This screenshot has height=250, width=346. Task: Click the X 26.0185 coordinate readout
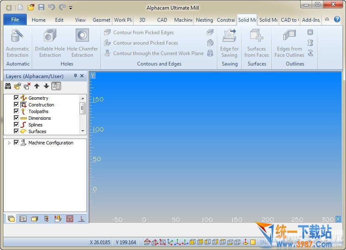click(100, 242)
